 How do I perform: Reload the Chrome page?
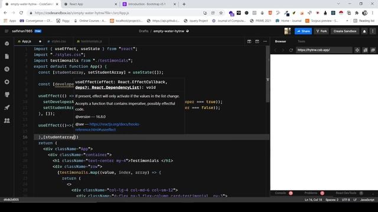click(x=21, y=13)
